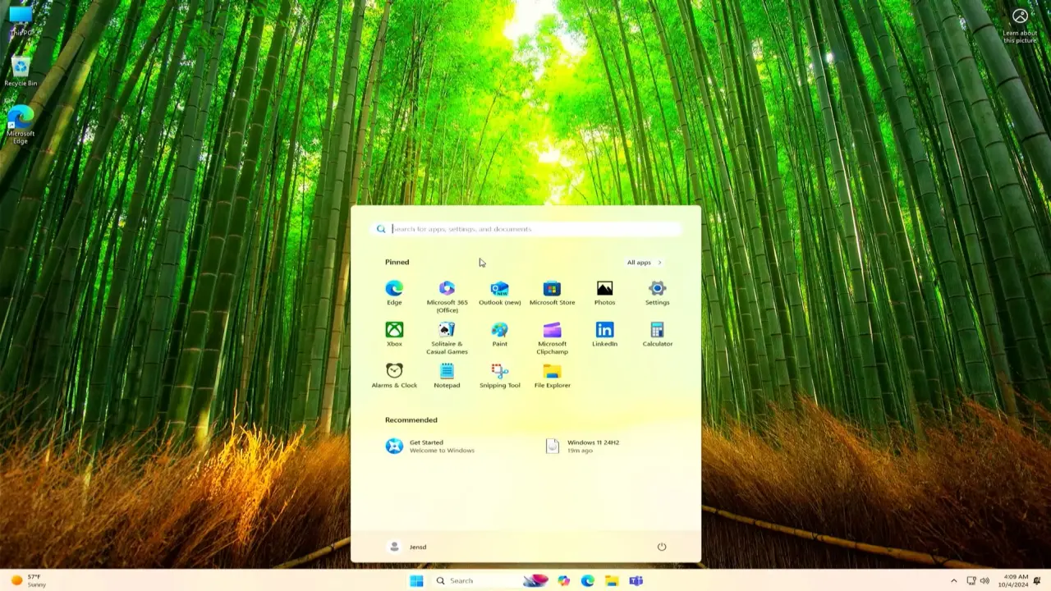
Task: Launch Microsoft 365 (Office) app
Action: [447, 296]
